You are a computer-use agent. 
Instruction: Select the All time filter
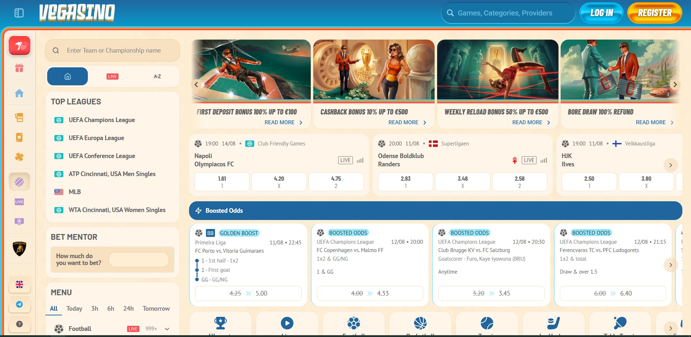[54, 309]
